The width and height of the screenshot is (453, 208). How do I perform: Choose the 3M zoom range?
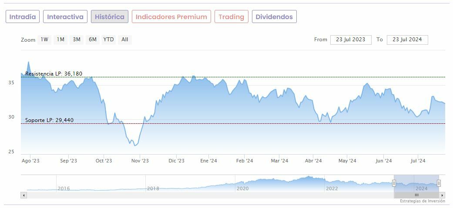click(x=77, y=40)
